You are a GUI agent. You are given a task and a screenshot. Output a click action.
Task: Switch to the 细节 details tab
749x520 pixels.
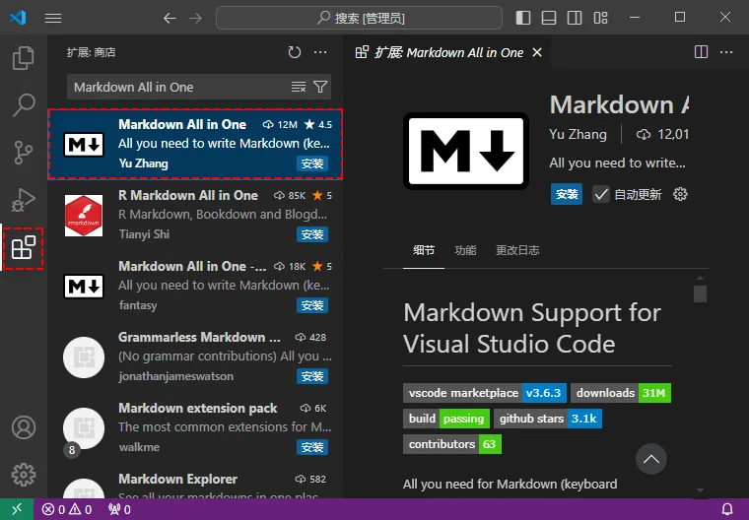pos(424,250)
